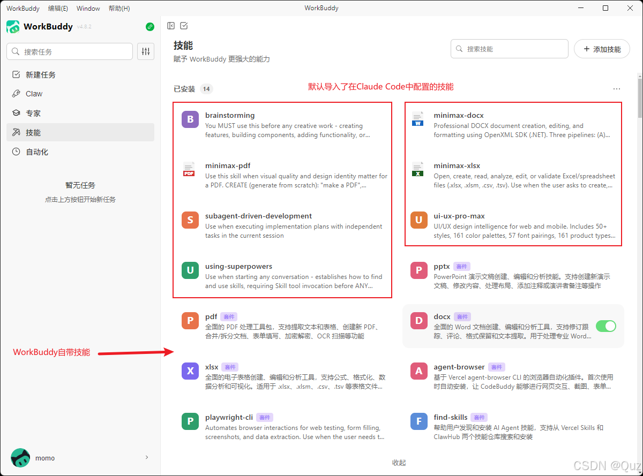Screen dimensions: 643x476
Task: Collapse the skills list with 收起
Action: (x=399, y=463)
